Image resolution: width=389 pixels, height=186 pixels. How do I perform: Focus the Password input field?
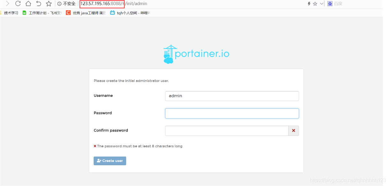click(232, 113)
